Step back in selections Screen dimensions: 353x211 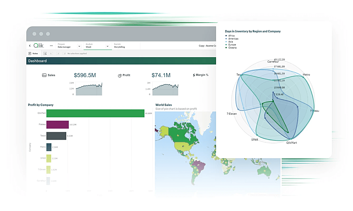[51, 54]
